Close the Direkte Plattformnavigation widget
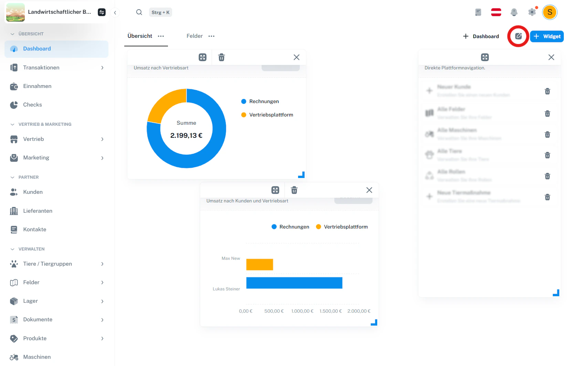 point(551,57)
